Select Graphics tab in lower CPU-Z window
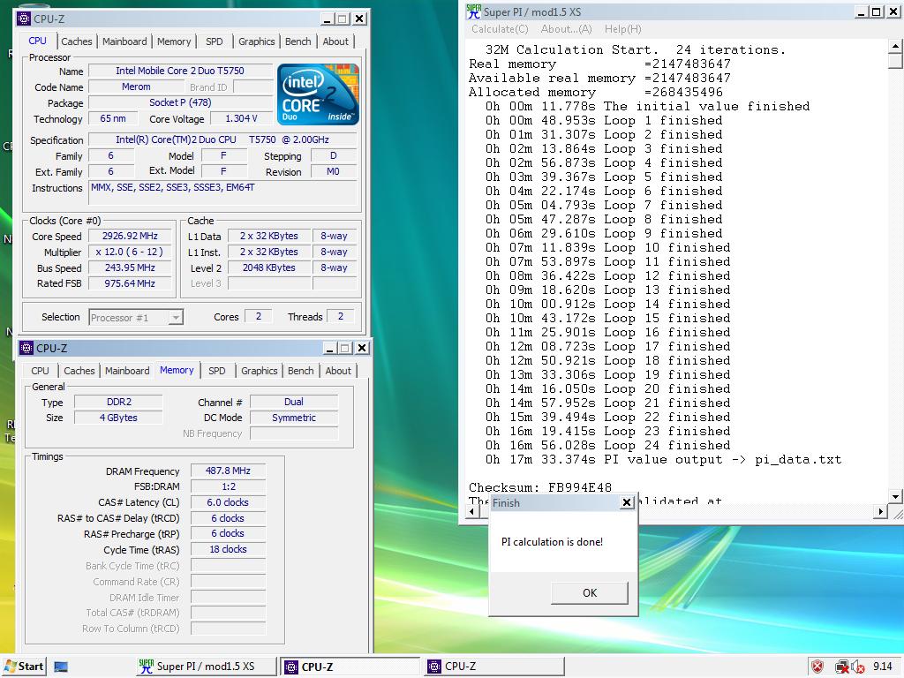Image resolution: width=904 pixels, height=678 pixels. 260,371
